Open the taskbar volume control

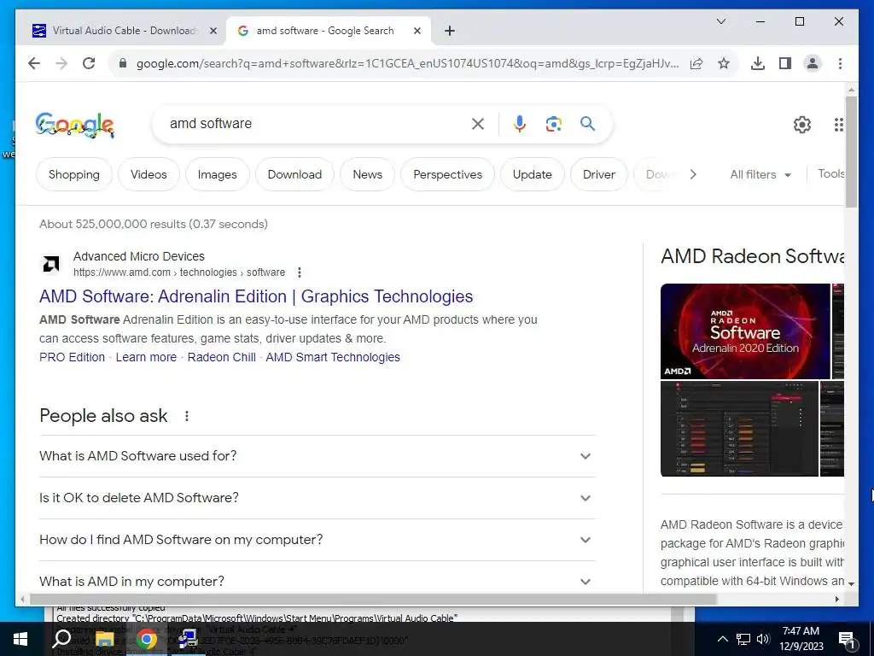pyautogui.click(x=764, y=639)
